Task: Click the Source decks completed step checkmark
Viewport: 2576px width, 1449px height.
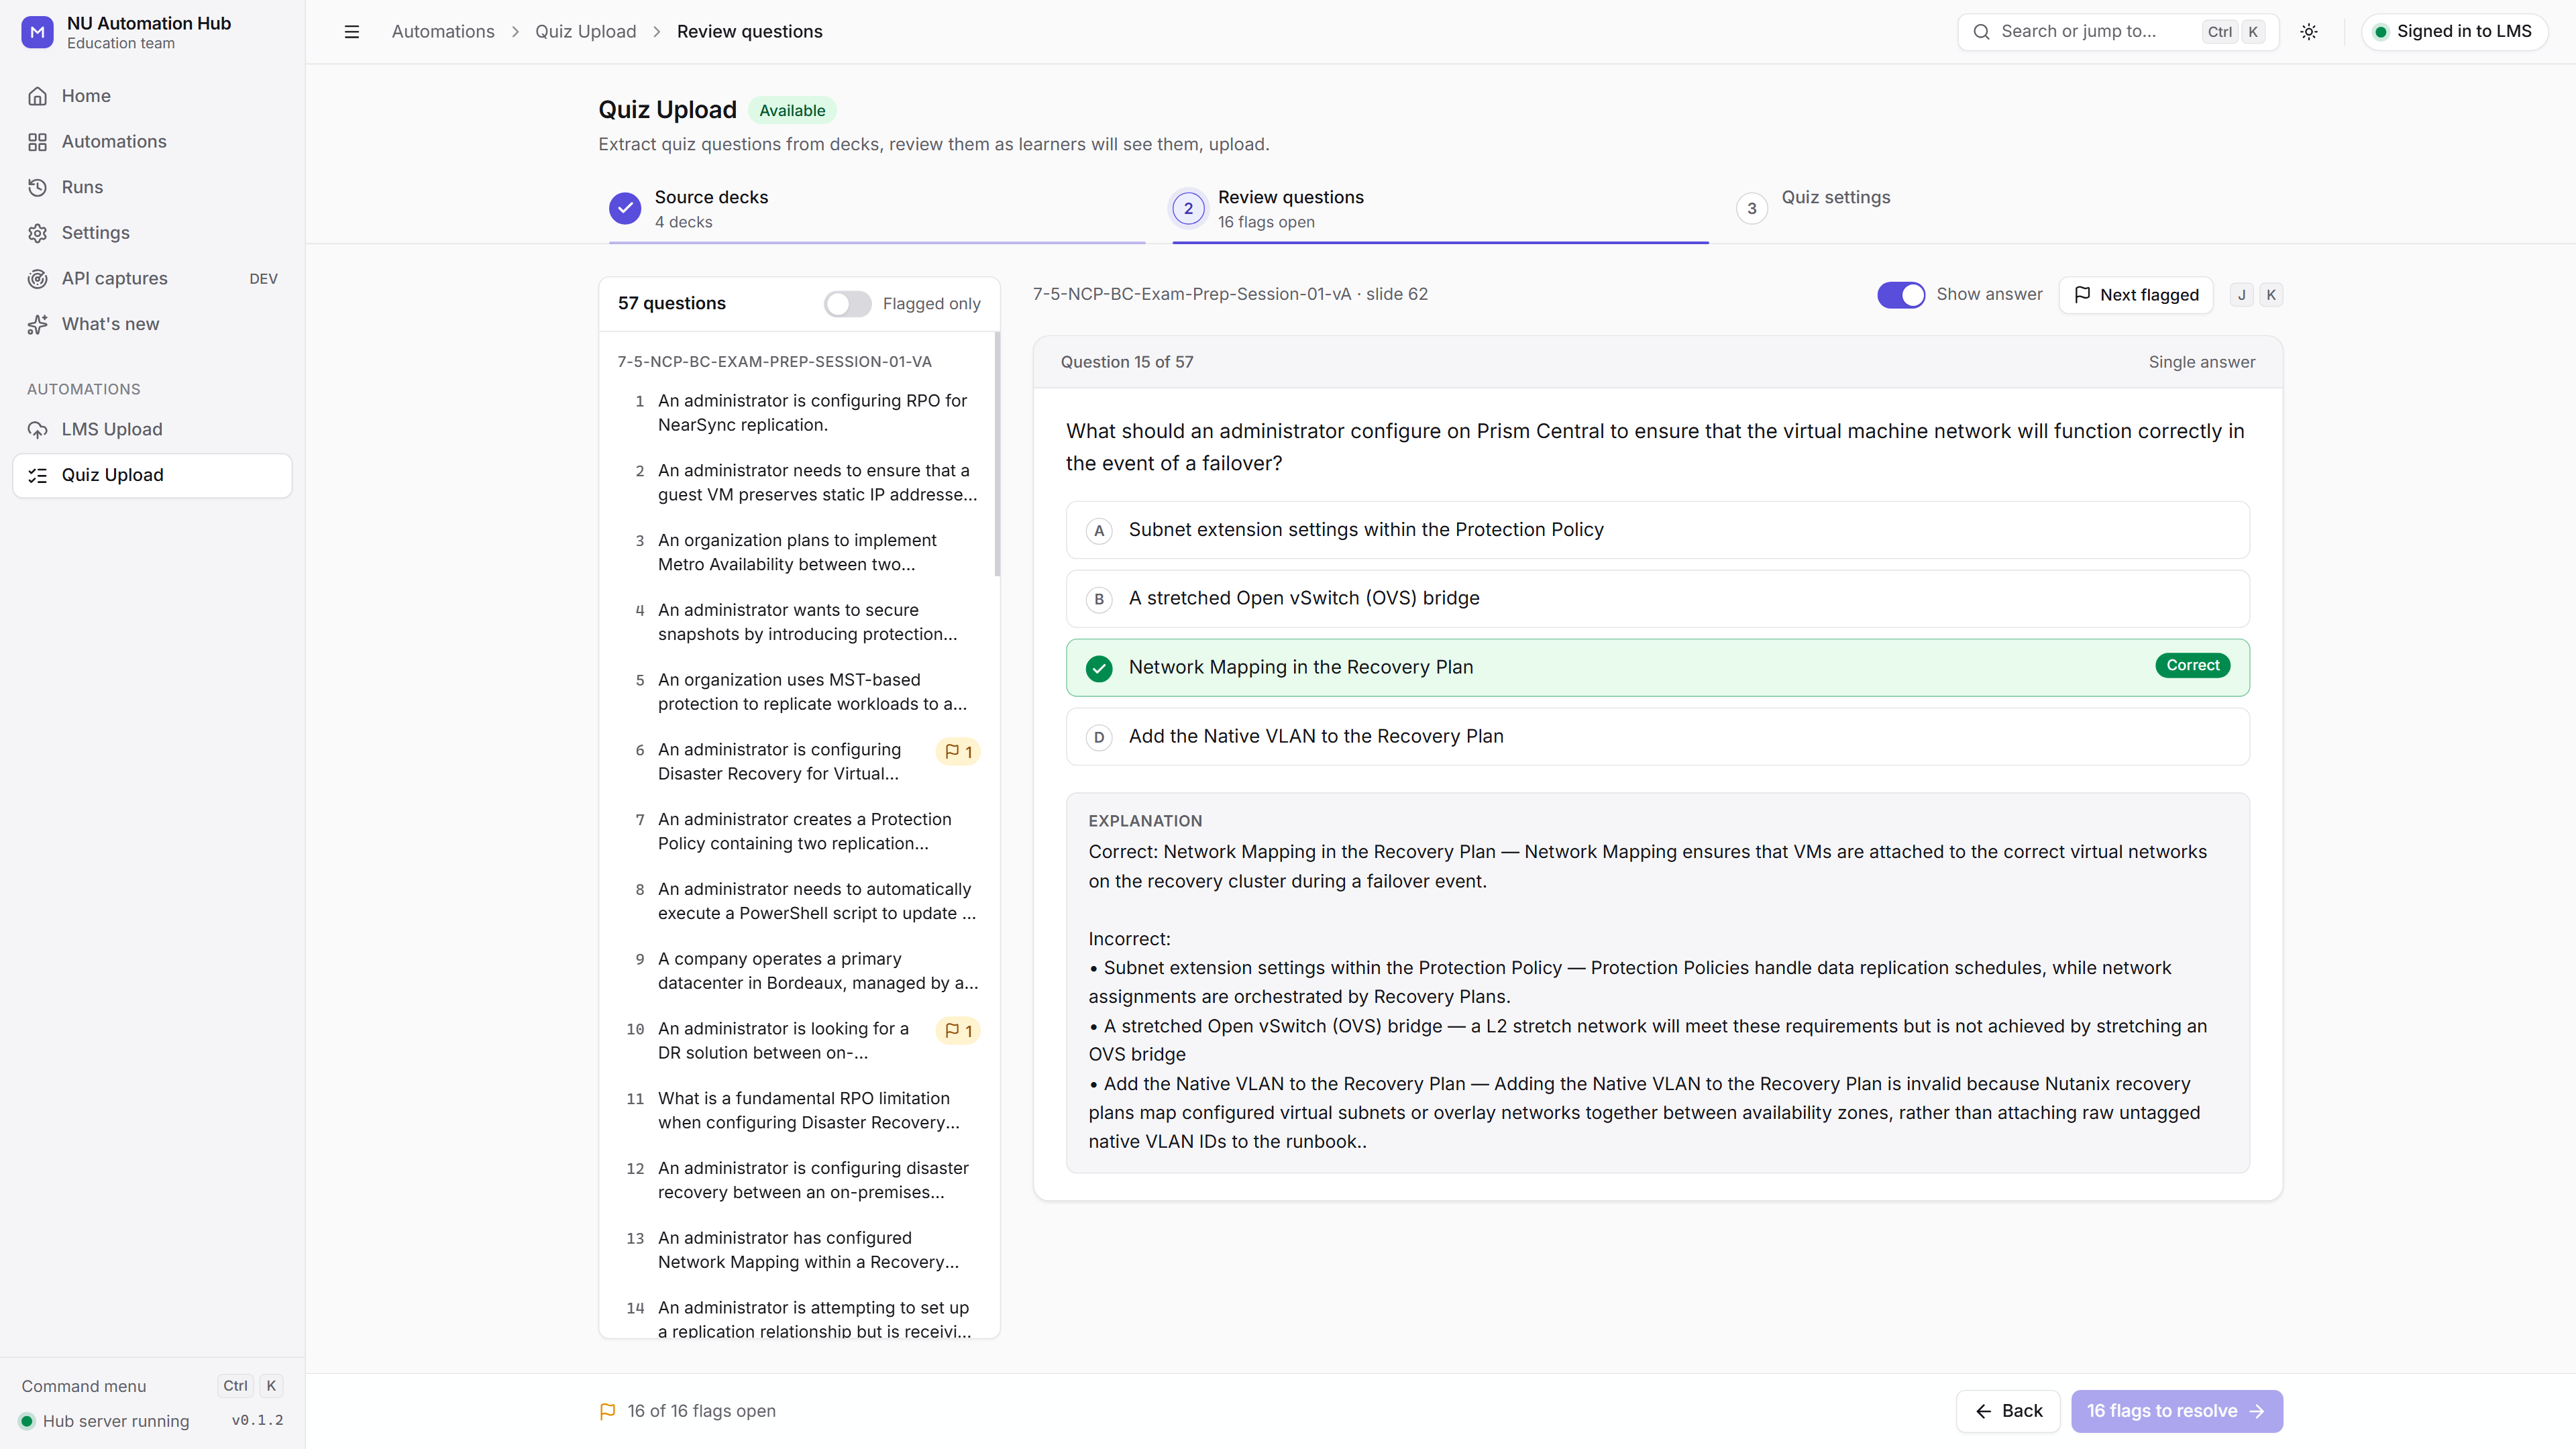Action: click(625, 208)
